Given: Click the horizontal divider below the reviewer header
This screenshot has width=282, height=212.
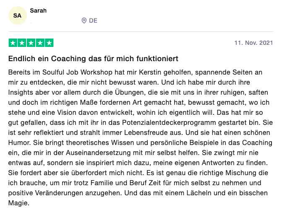Looking at the screenshot, I should coord(141,31).
